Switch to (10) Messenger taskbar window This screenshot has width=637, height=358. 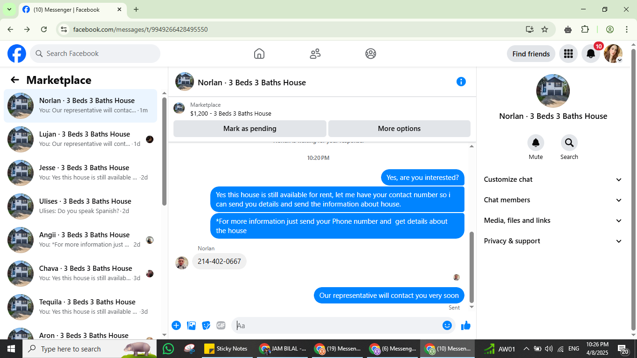click(448, 349)
